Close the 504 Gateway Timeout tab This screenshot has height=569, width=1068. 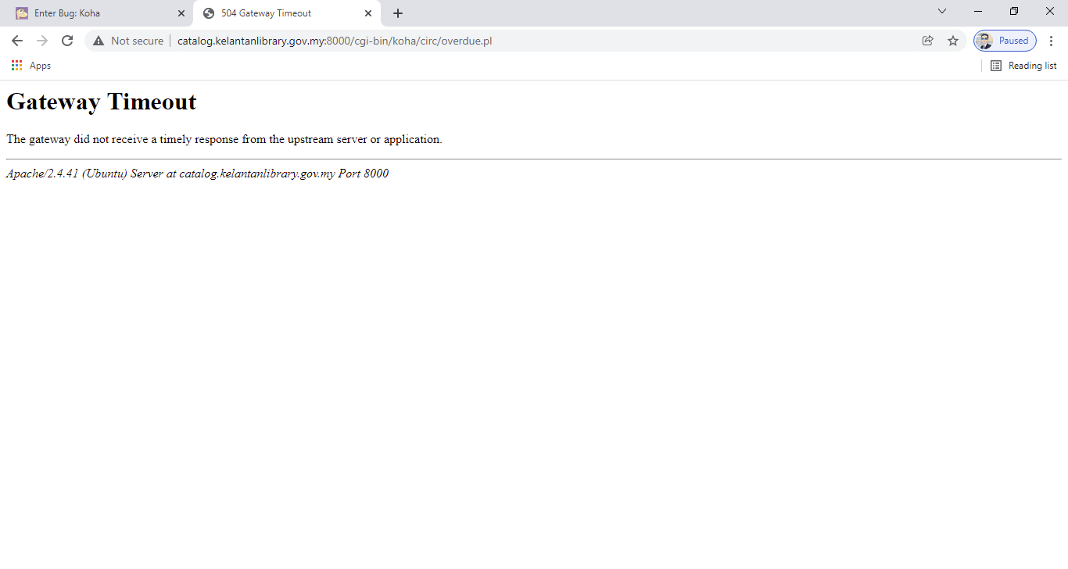click(x=367, y=13)
